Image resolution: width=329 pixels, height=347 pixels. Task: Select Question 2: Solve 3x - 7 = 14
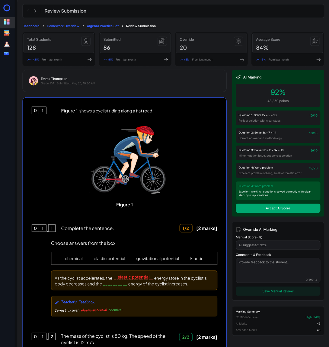(x=278, y=136)
